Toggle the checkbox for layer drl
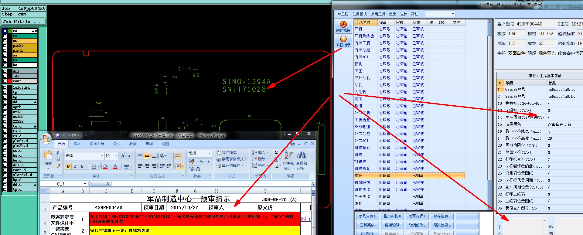The image size is (583, 235). pyautogui.click(x=5, y=71)
